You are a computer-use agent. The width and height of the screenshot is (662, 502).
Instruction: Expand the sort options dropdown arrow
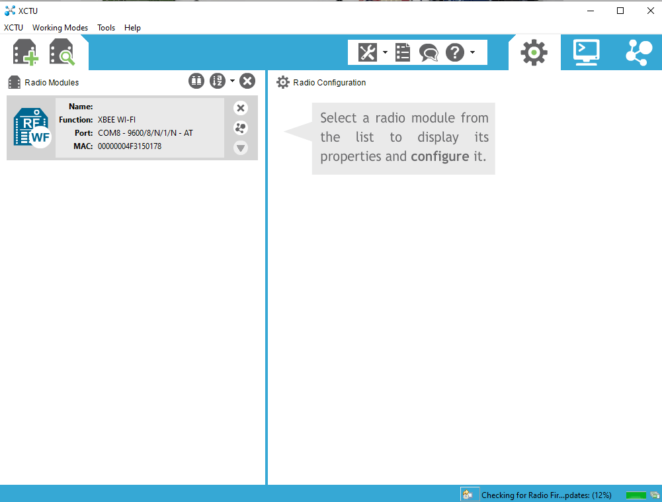point(232,81)
